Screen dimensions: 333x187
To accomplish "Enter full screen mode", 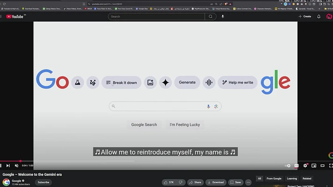I will pos(331,165).
